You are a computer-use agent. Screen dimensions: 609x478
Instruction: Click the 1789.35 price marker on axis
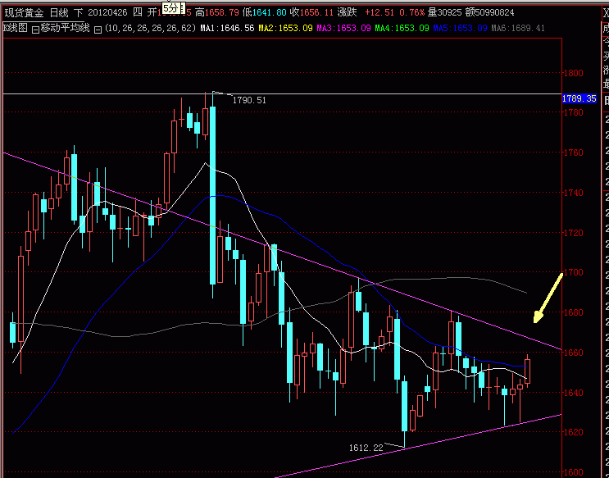(579, 98)
